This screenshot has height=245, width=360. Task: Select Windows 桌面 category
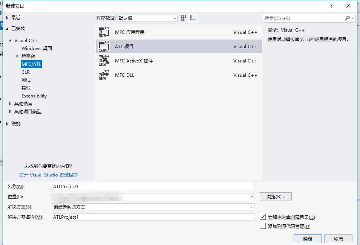tap(37, 48)
